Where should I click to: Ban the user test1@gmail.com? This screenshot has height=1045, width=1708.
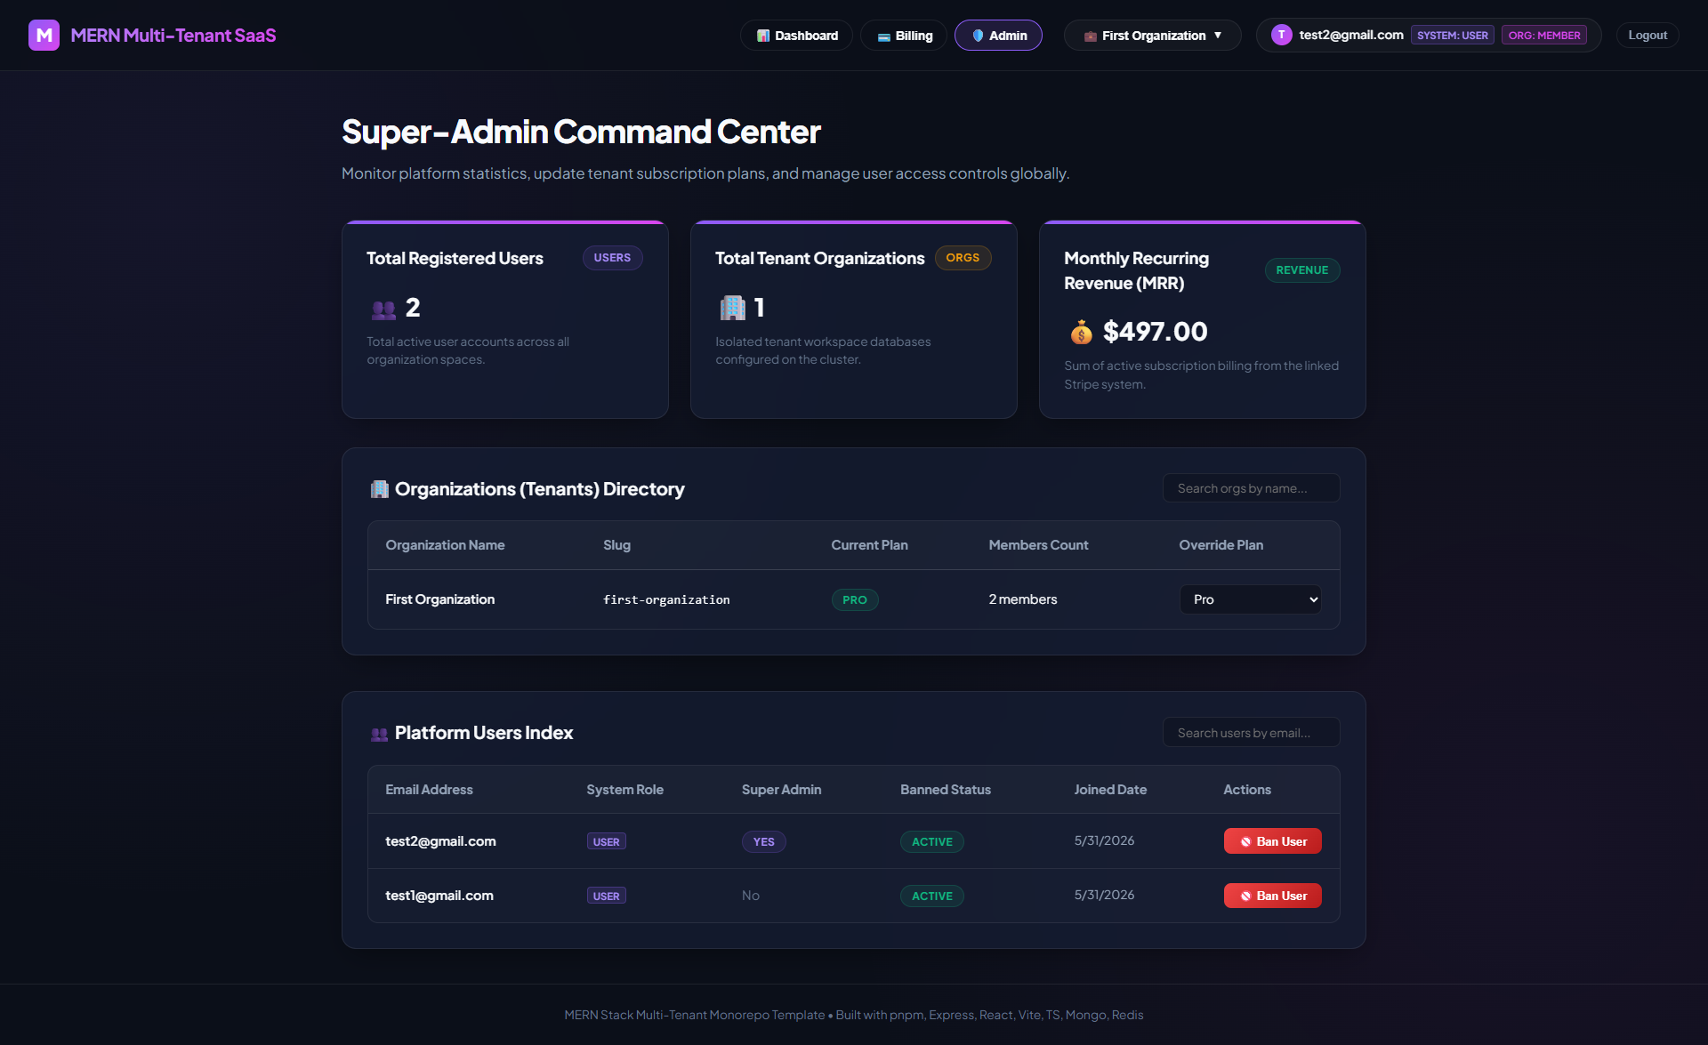pos(1273,896)
